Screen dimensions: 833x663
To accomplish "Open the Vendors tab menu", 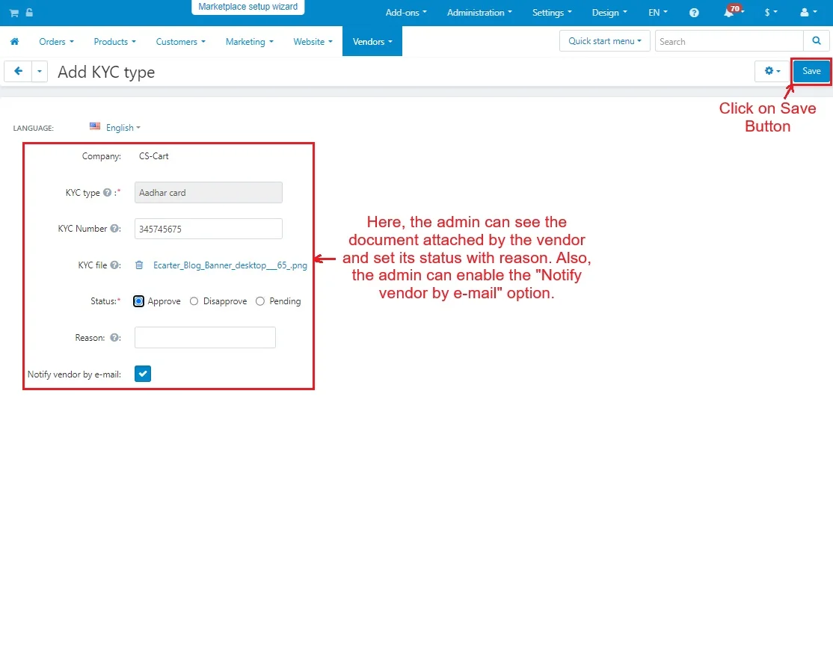I will 372,42.
